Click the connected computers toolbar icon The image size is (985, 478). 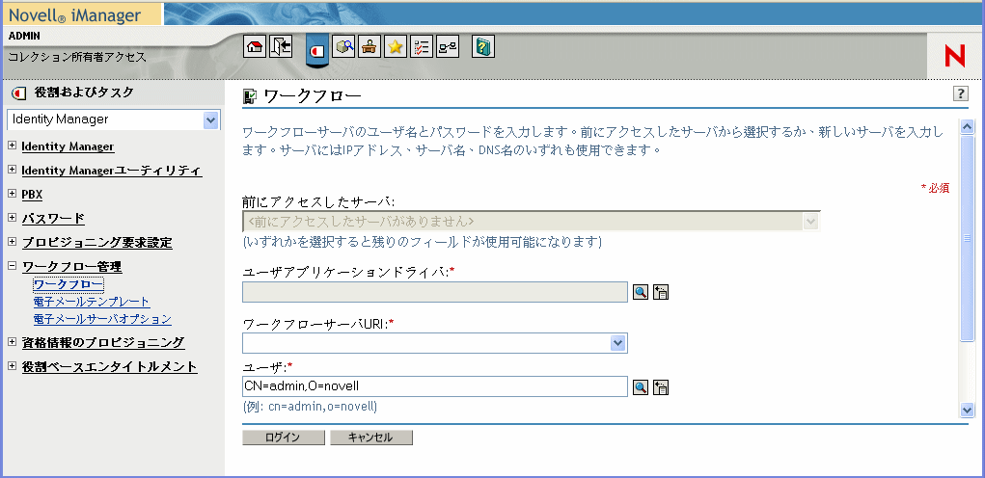pos(448,47)
